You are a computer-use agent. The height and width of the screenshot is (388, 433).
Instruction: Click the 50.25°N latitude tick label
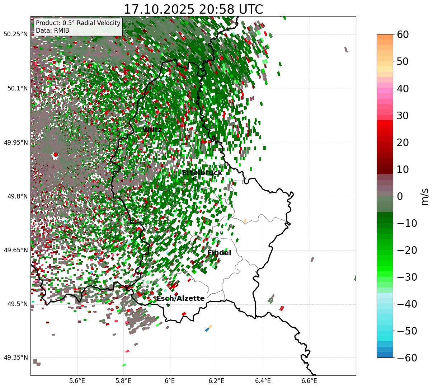click(x=16, y=34)
